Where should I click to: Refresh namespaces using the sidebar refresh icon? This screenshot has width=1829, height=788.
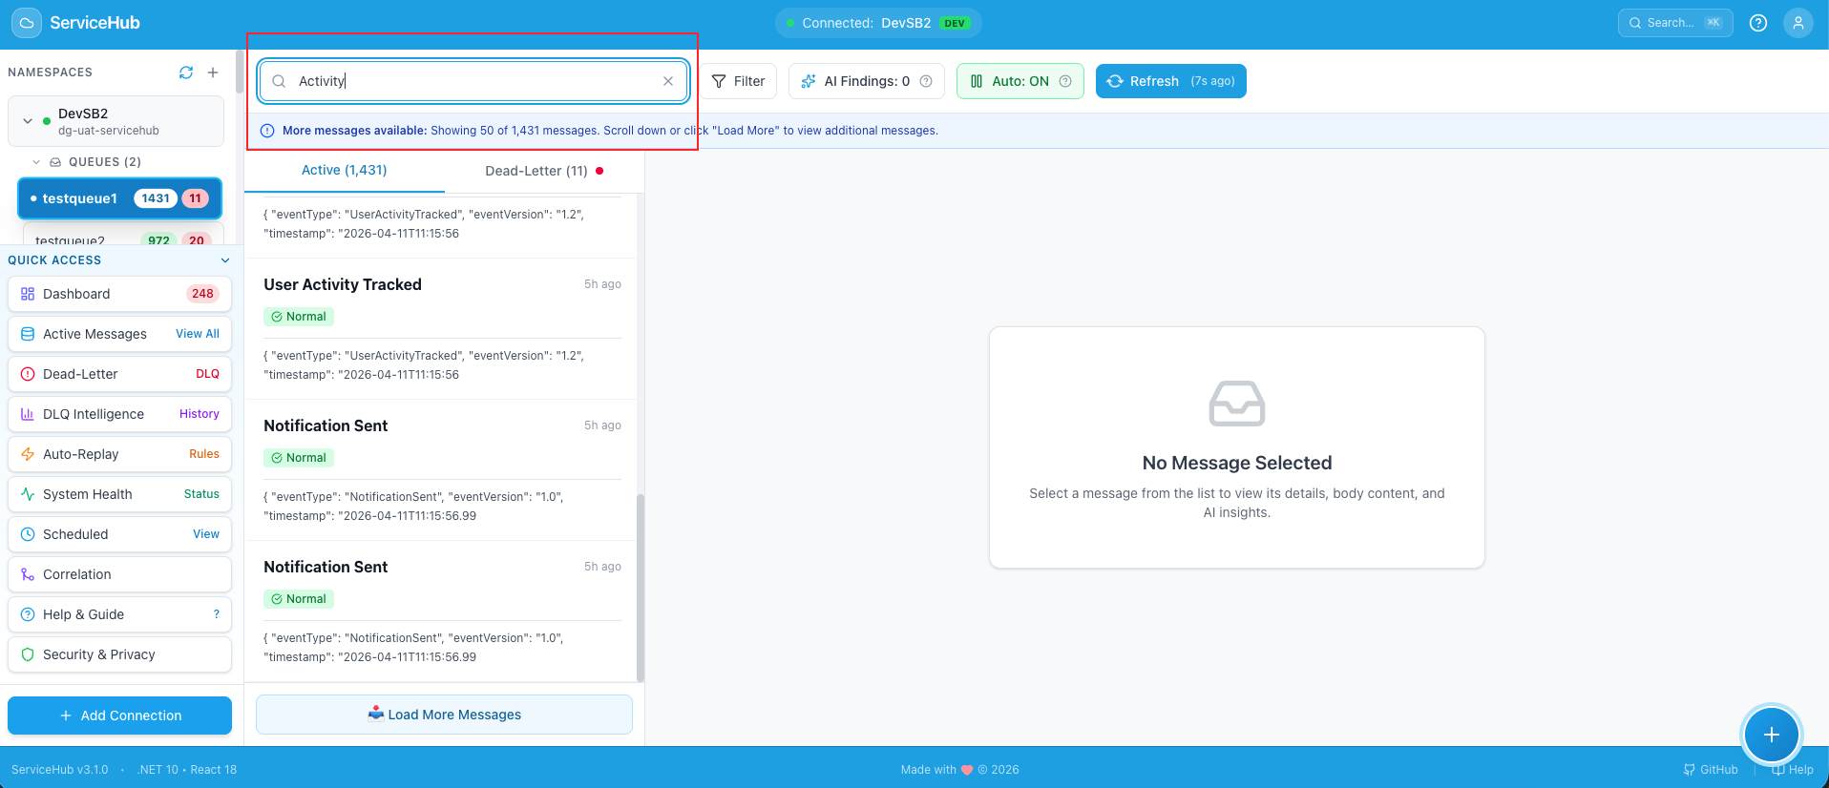click(186, 73)
